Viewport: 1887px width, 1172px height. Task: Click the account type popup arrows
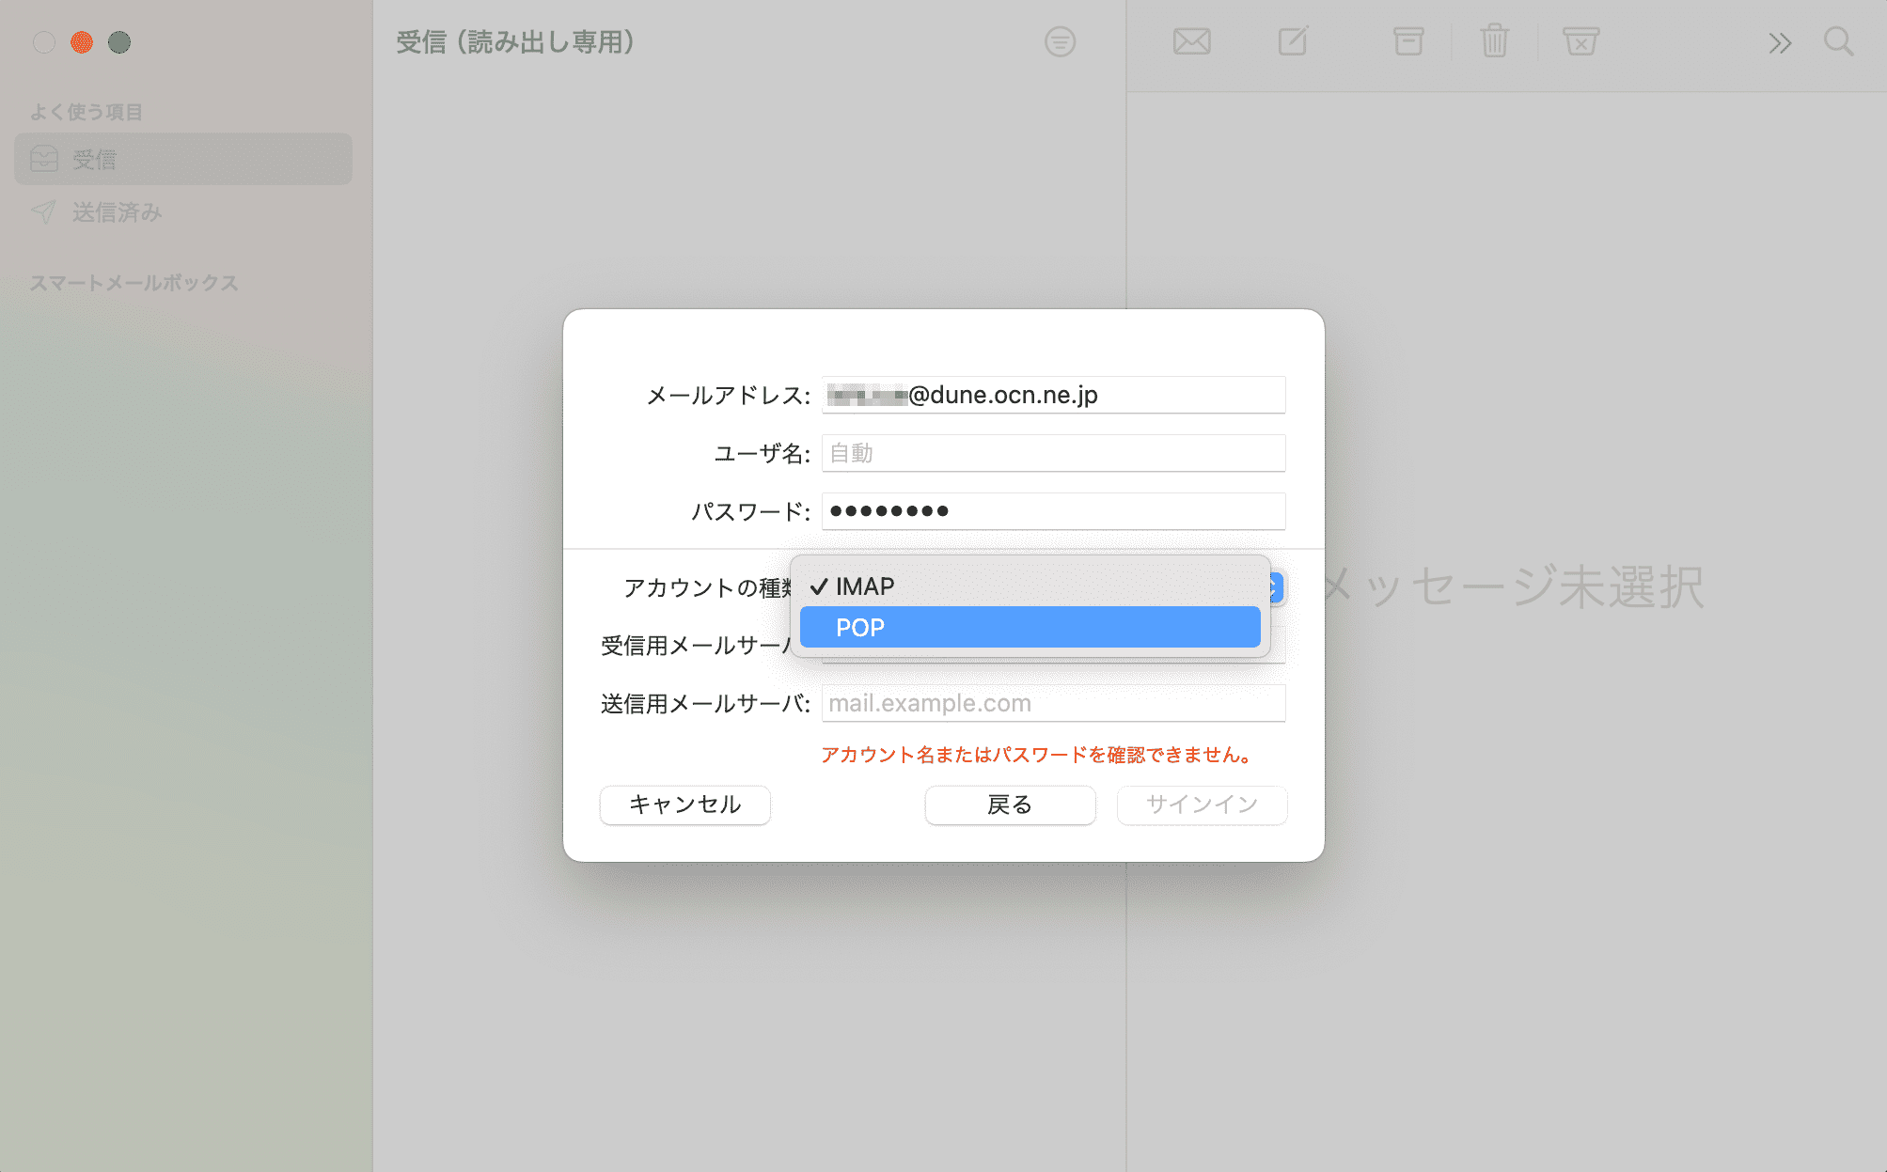(x=1276, y=587)
